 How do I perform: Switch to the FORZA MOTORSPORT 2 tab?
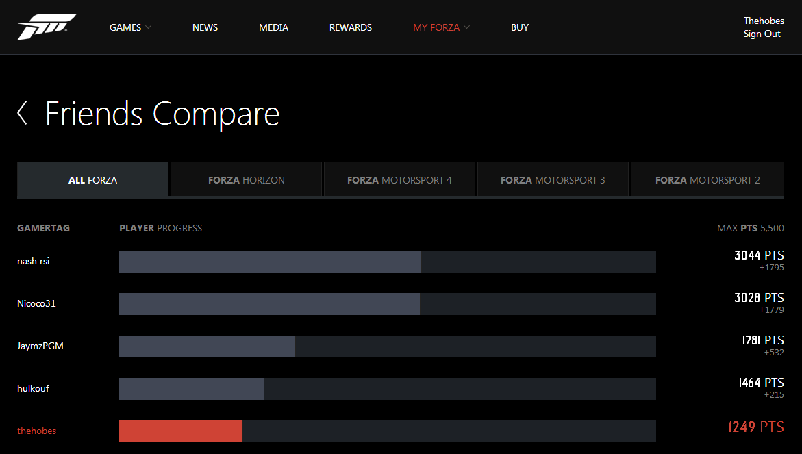click(707, 179)
